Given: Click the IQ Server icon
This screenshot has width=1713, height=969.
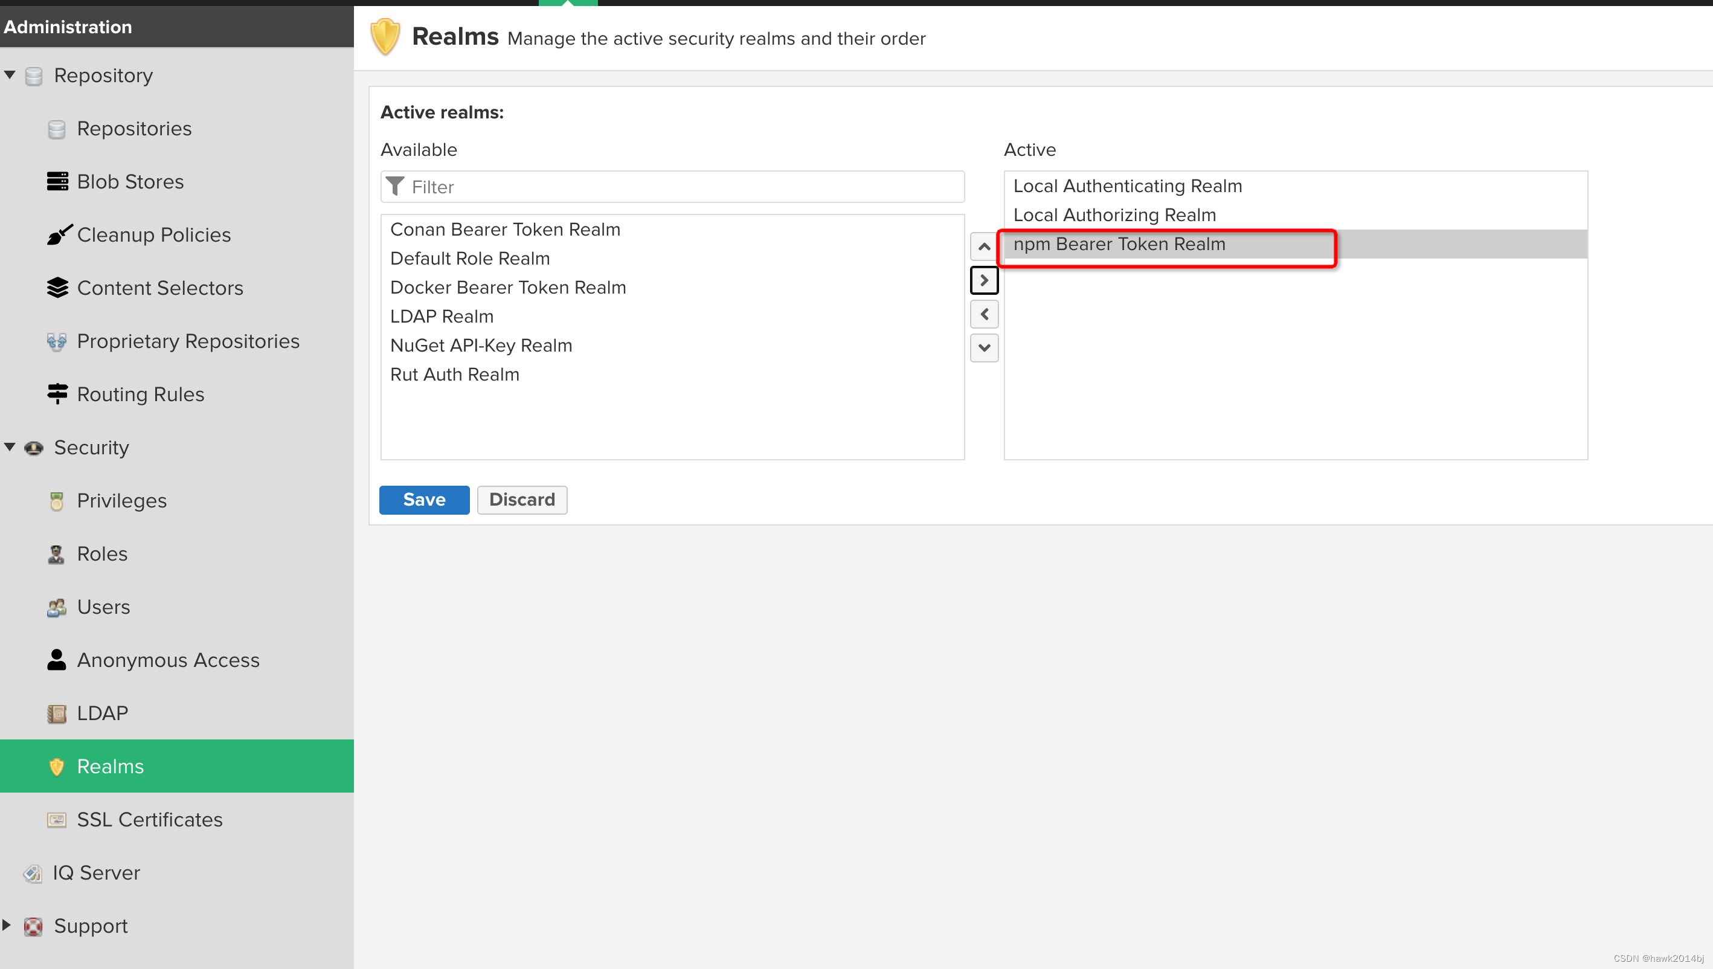Looking at the screenshot, I should pos(33,872).
